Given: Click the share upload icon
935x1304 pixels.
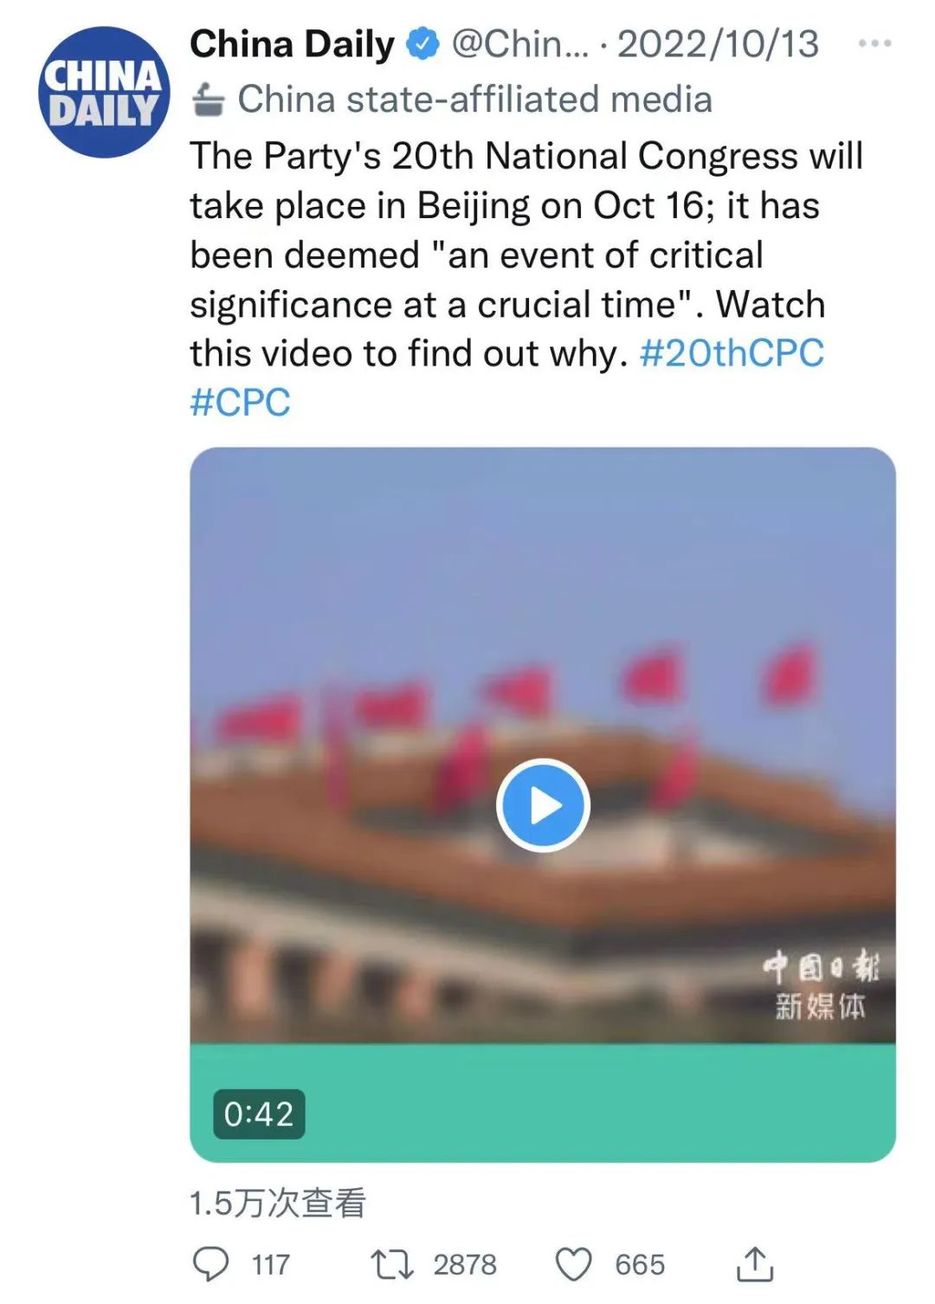Looking at the screenshot, I should [x=755, y=1264].
